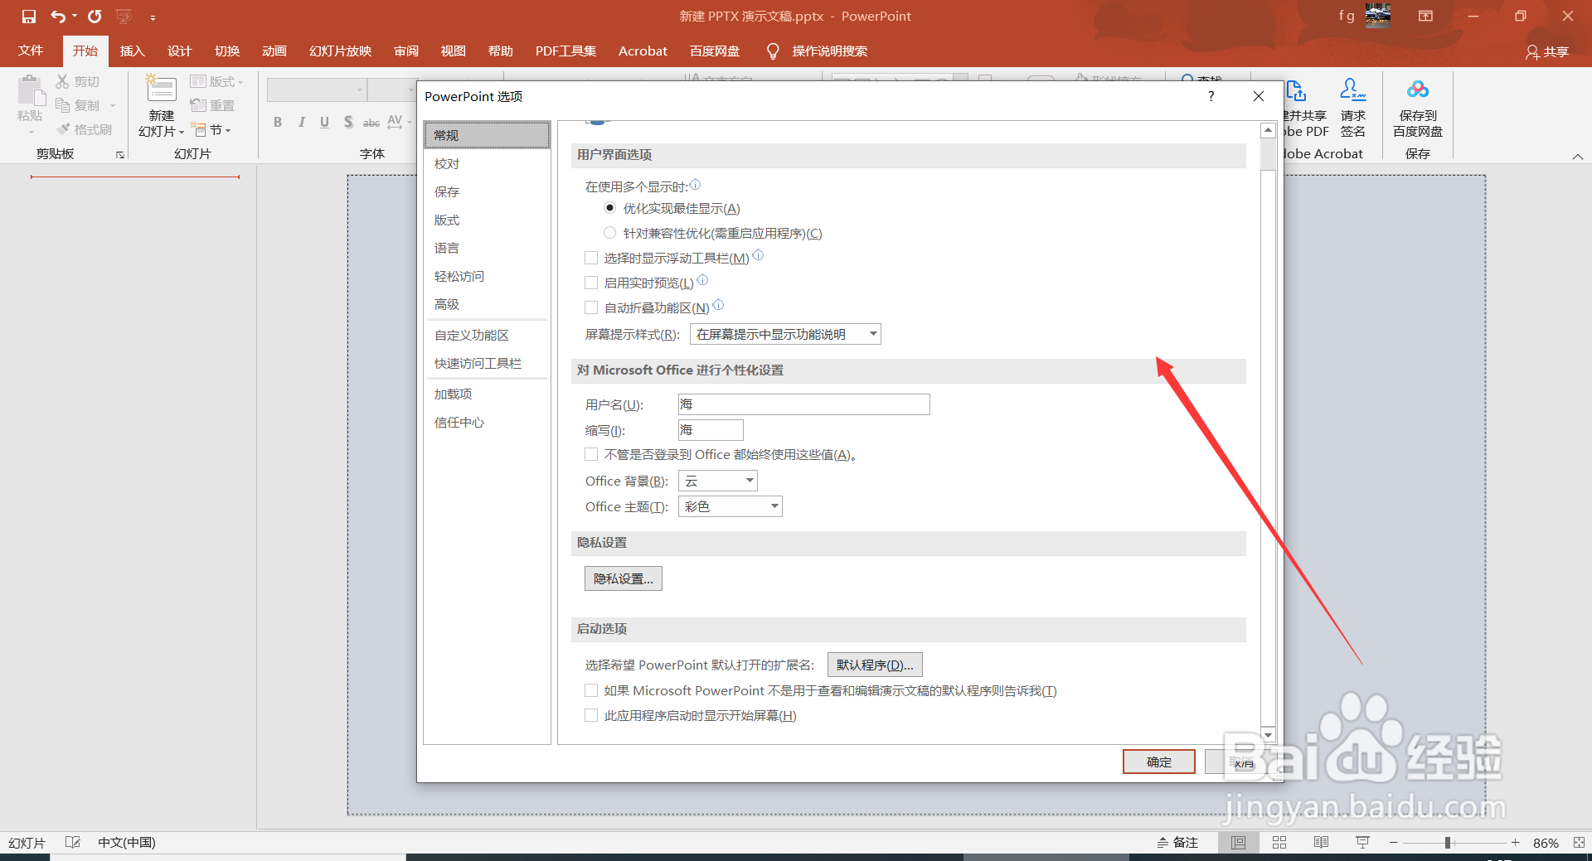Open Office 背景 dropdown
This screenshot has width=1592, height=861.
(x=718, y=481)
